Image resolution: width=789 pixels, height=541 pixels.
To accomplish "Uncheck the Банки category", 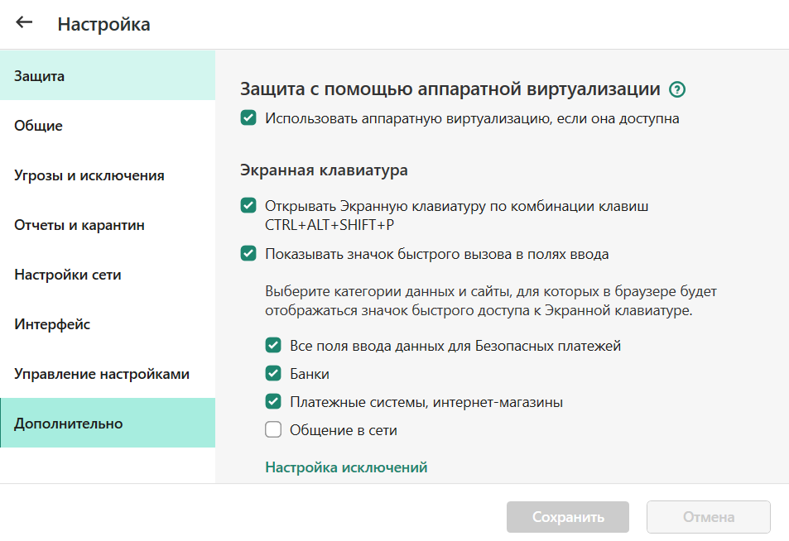I will coord(273,374).
